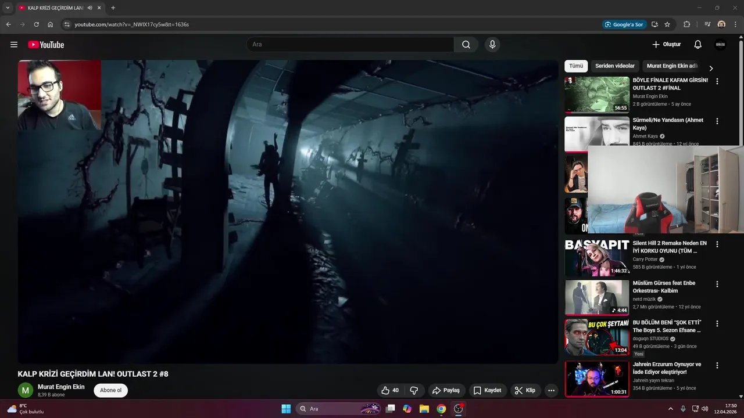Open the taskbar weather widget
Image resolution: width=744 pixels, height=418 pixels.
(24, 409)
